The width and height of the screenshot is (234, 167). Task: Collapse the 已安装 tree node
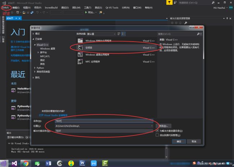coord(33,39)
